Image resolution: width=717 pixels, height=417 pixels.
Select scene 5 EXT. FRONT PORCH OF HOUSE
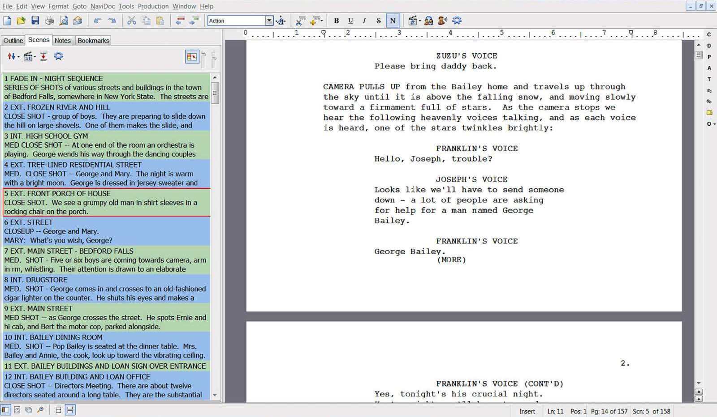(x=107, y=202)
